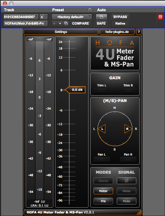Click the red target icon at header right

pyautogui.click(x=160, y=17)
